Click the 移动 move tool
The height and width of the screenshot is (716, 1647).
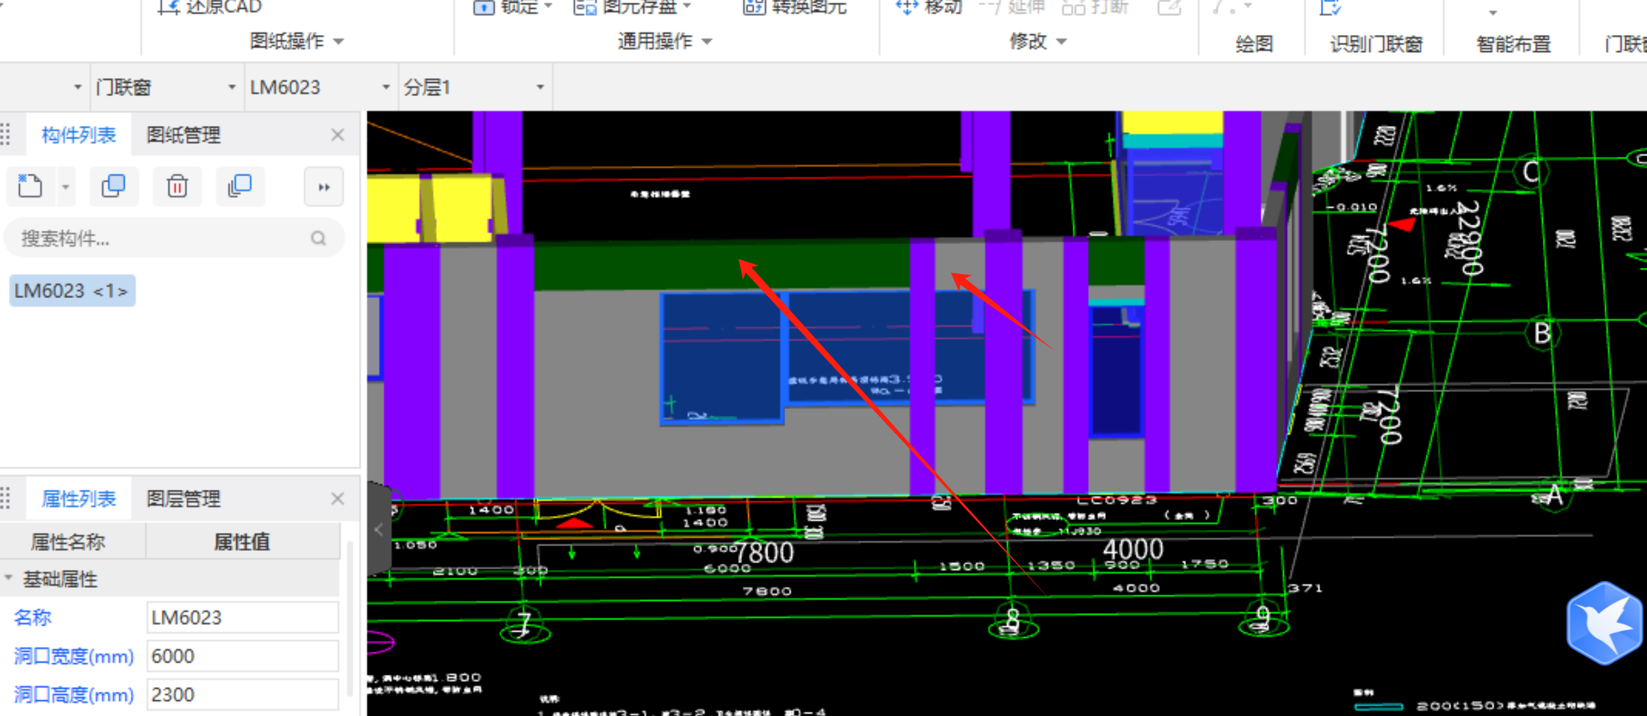click(929, 7)
